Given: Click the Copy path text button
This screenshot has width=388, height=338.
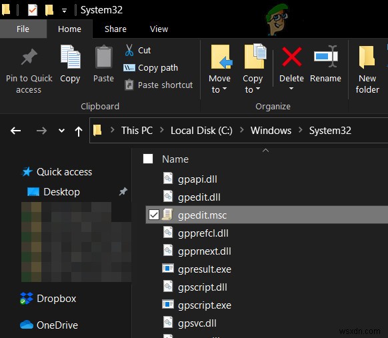Looking at the screenshot, I should pos(158,68).
